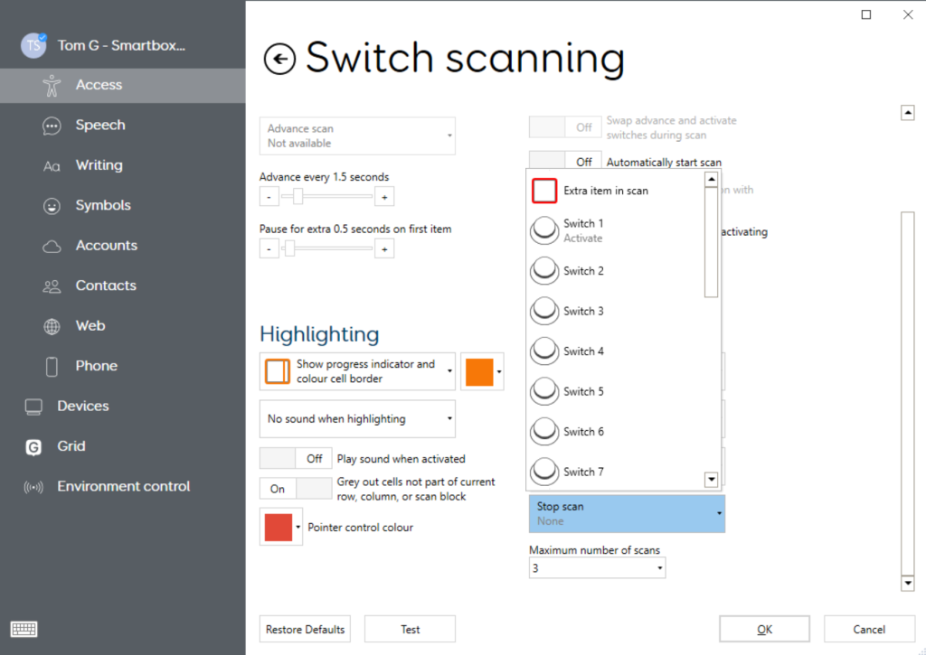Open the Stop scan dropdown
The image size is (926, 655).
click(x=627, y=513)
